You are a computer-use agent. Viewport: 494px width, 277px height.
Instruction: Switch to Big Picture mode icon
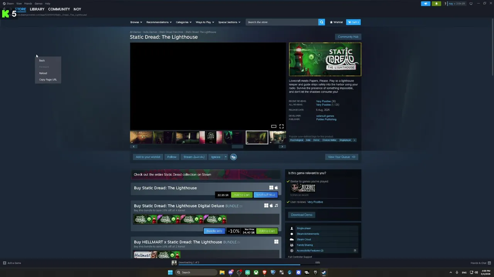[x=471, y=3]
